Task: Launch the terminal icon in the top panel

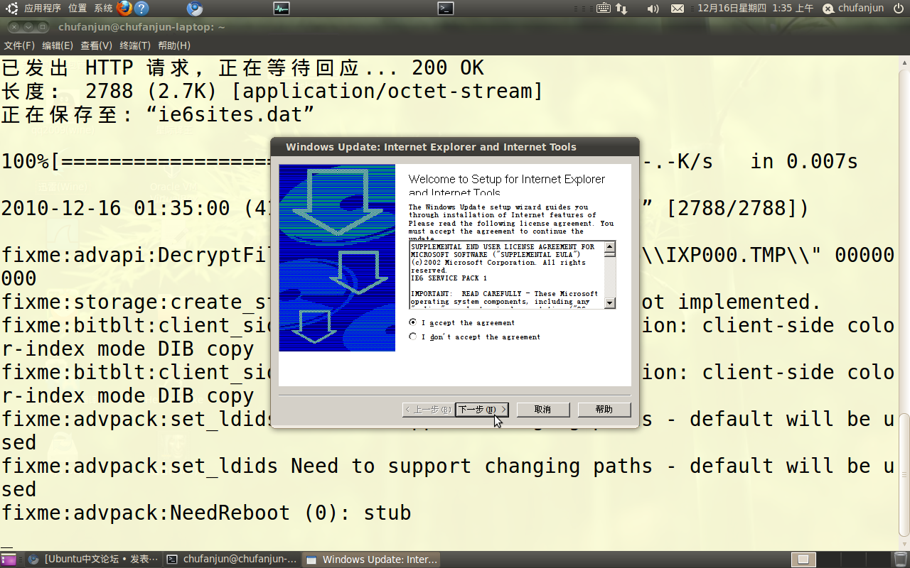Action: (x=446, y=9)
